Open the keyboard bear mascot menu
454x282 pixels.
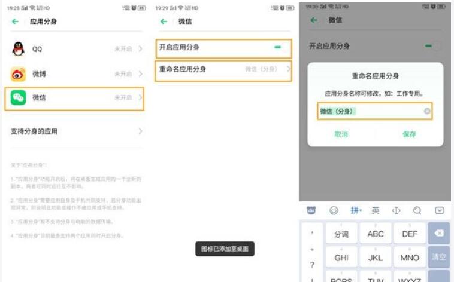coord(311,210)
